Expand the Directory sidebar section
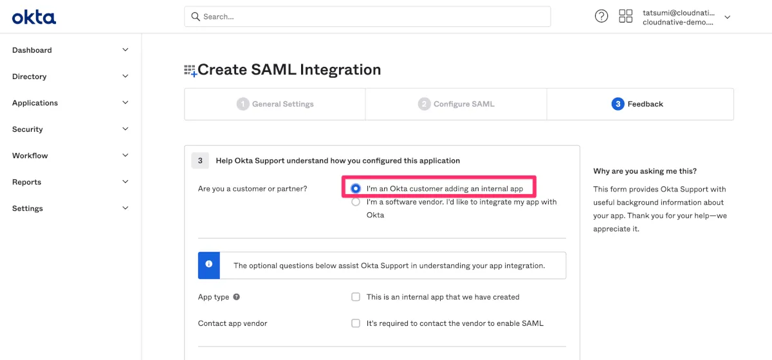This screenshot has width=772, height=360. click(x=70, y=76)
